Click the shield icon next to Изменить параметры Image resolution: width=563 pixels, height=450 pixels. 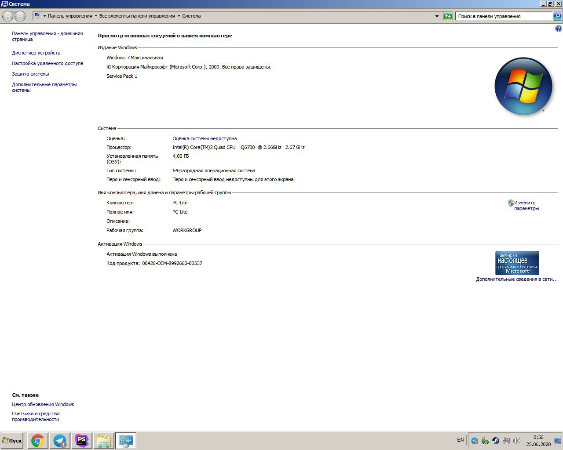(511, 203)
